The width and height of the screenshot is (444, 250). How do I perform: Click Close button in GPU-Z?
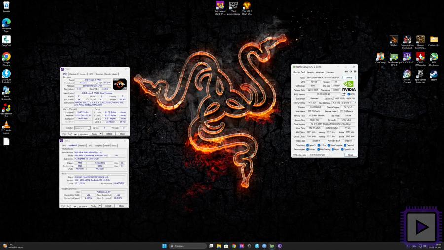(351, 155)
